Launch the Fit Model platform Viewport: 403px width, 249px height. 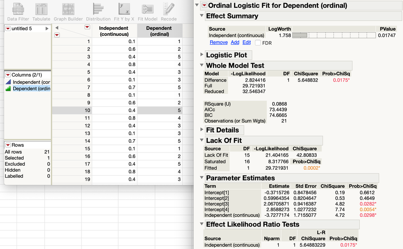148,12
